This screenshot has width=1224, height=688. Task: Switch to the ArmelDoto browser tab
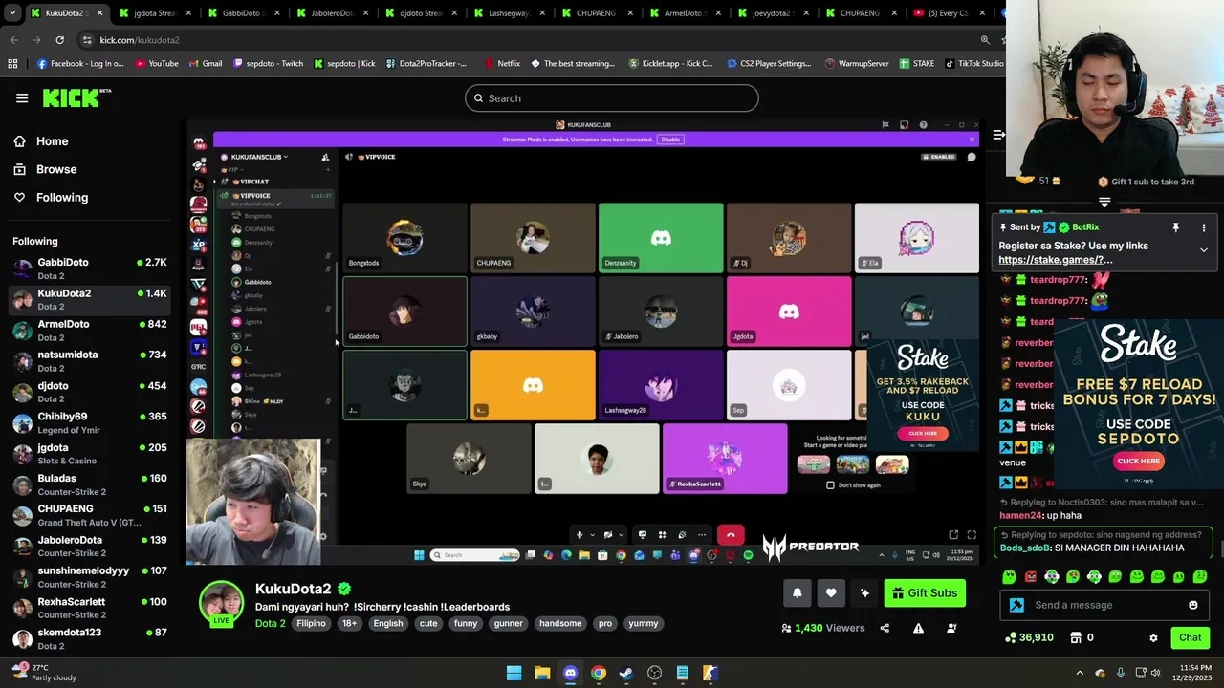(685, 13)
